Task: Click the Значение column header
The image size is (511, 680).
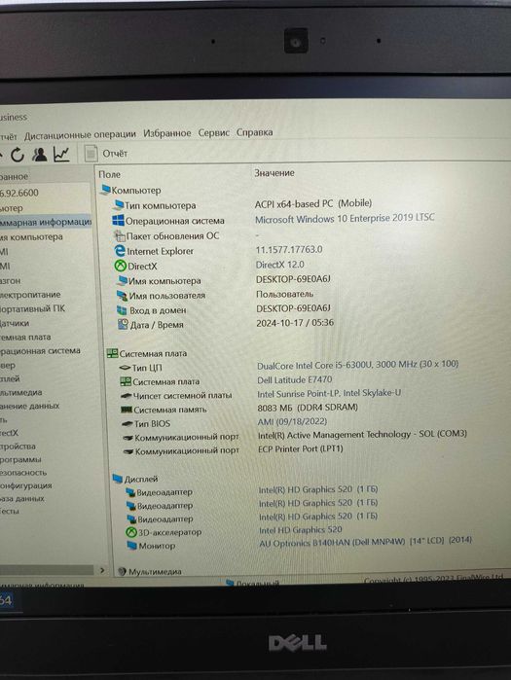Action: [x=274, y=173]
